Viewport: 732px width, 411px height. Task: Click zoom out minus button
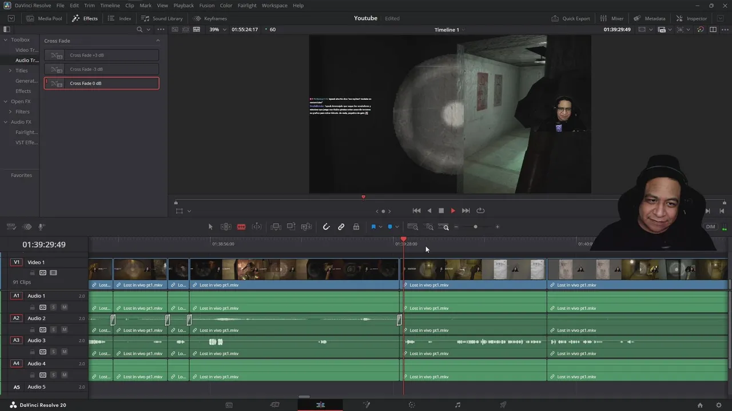(x=456, y=227)
